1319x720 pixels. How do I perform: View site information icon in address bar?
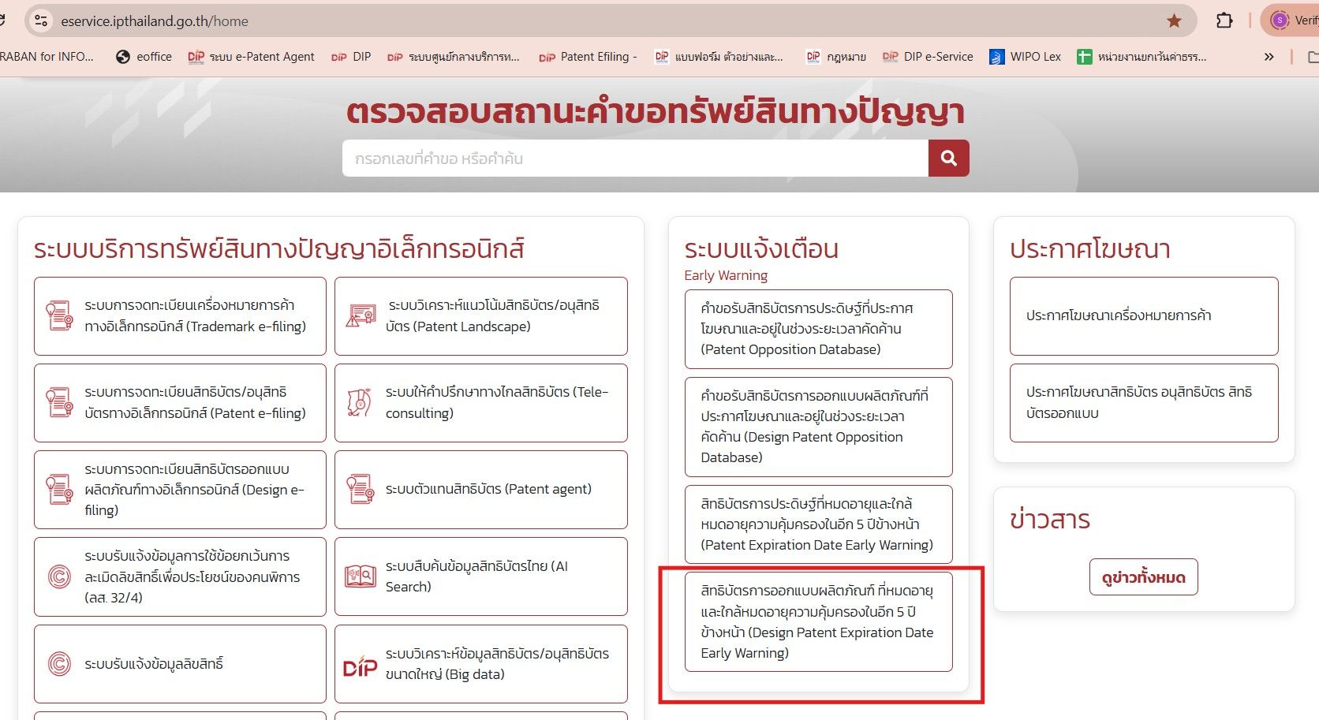[x=41, y=21]
